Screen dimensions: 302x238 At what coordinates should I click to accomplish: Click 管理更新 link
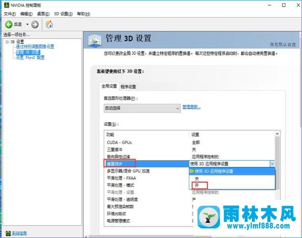click(191, 107)
